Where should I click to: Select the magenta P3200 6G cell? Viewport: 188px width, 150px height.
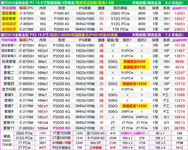[61, 128]
